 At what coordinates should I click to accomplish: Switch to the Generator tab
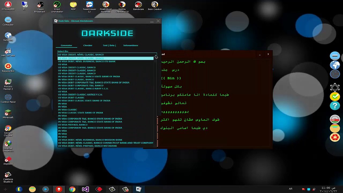tap(66, 45)
